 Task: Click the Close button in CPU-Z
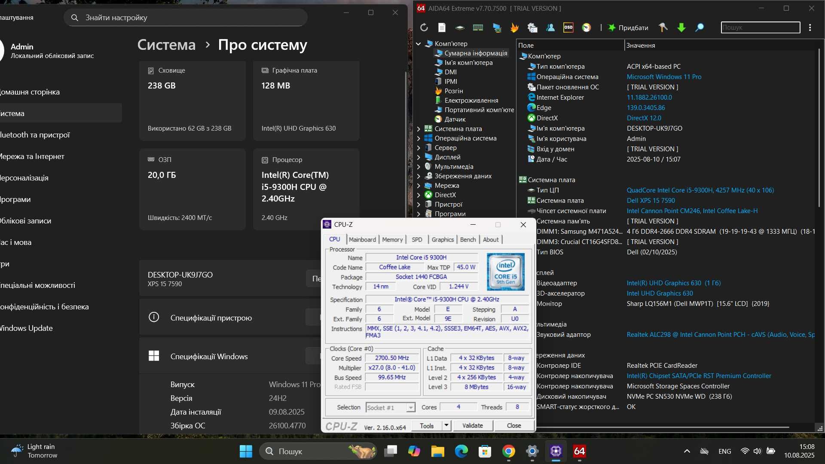click(514, 425)
